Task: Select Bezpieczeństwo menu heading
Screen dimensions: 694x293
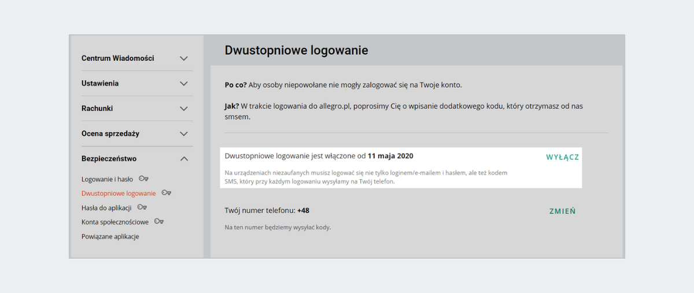Action: point(109,158)
